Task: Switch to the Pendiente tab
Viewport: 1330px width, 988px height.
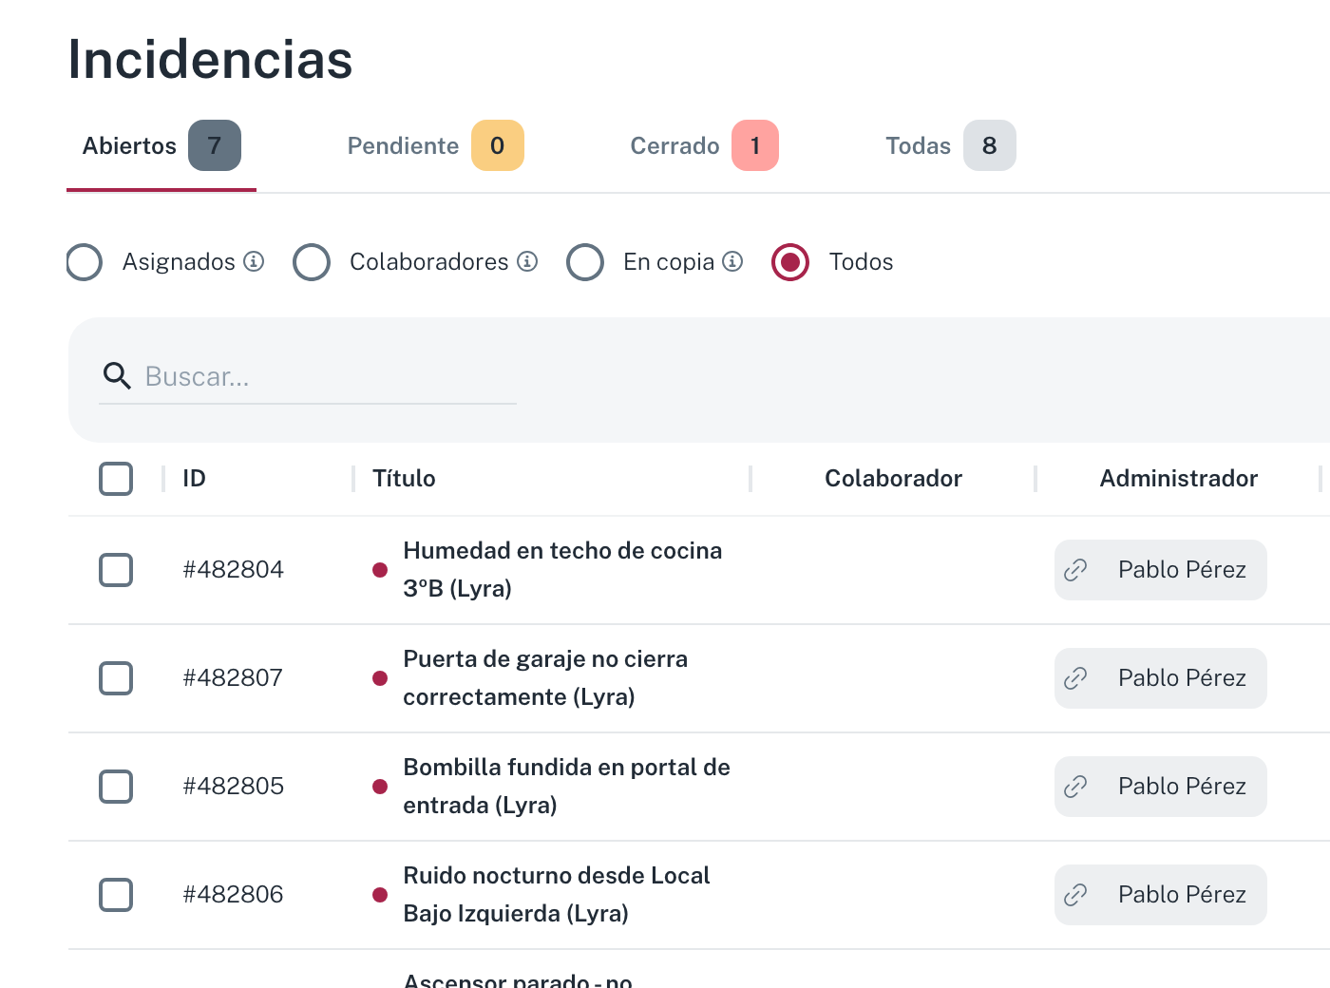Action: click(435, 146)
